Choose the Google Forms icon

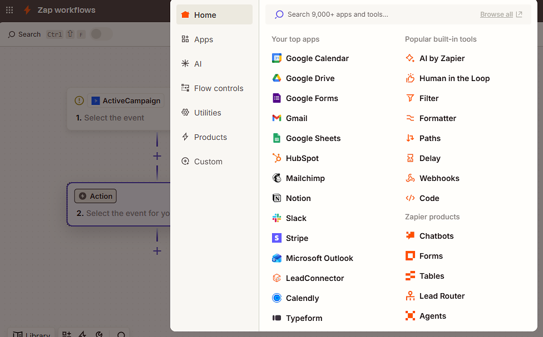pyautogui.click(x=277, y=98)
